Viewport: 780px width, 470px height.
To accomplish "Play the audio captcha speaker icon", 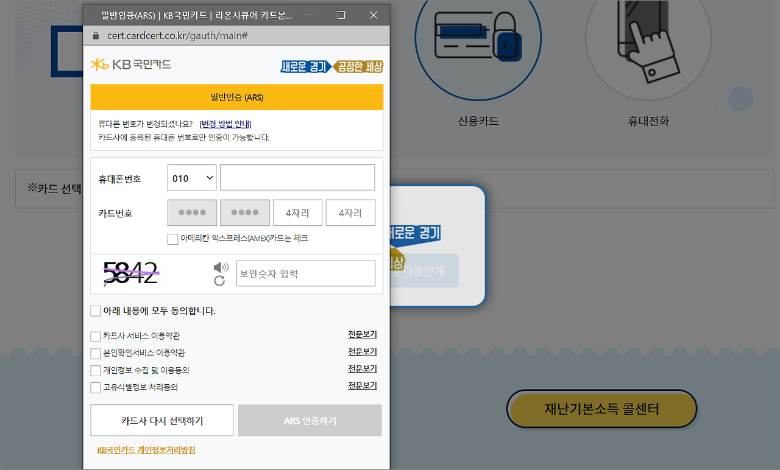I will (221, 267).
